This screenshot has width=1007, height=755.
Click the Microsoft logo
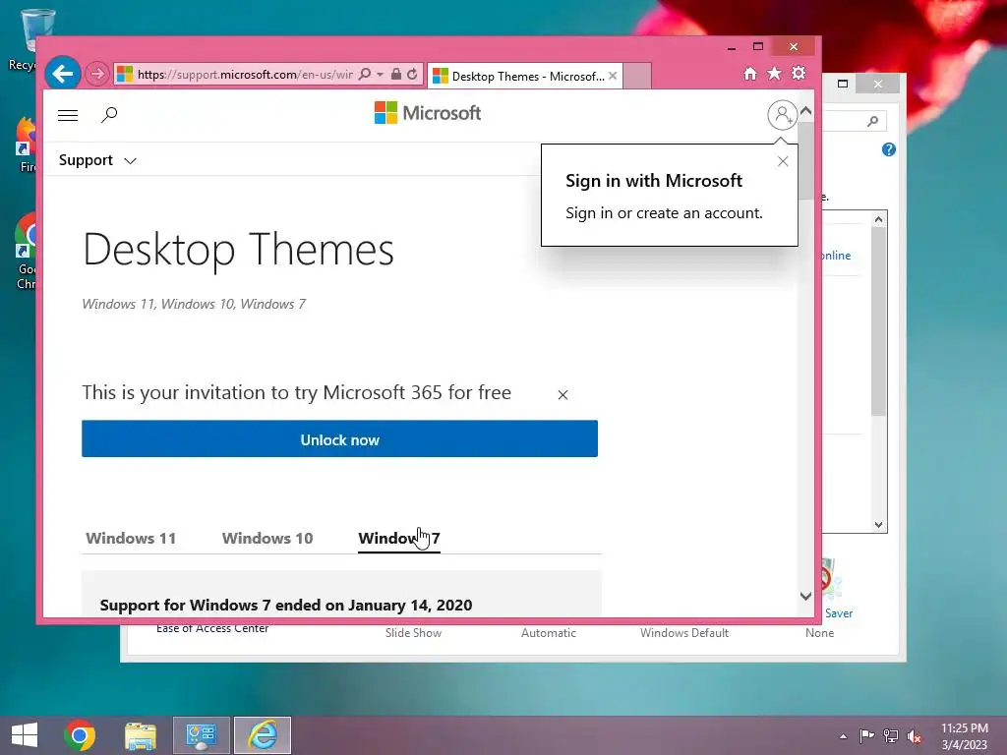(x=428, y=113)
